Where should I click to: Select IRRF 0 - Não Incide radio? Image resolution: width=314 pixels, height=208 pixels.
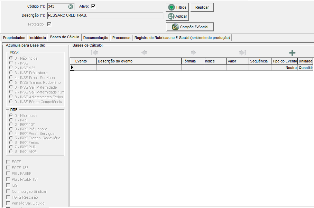[x=11, y=115]
